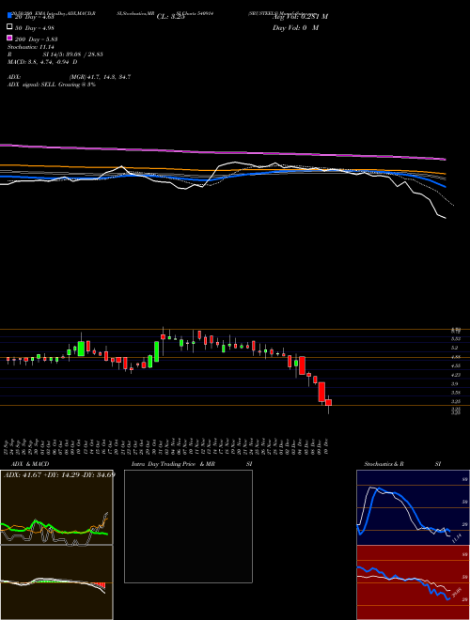Click the 'ADX signal: SELL Growing @ 3%' text
This screenshot has width=470, height=620.
pyautogui.click(x=52, y=85)
